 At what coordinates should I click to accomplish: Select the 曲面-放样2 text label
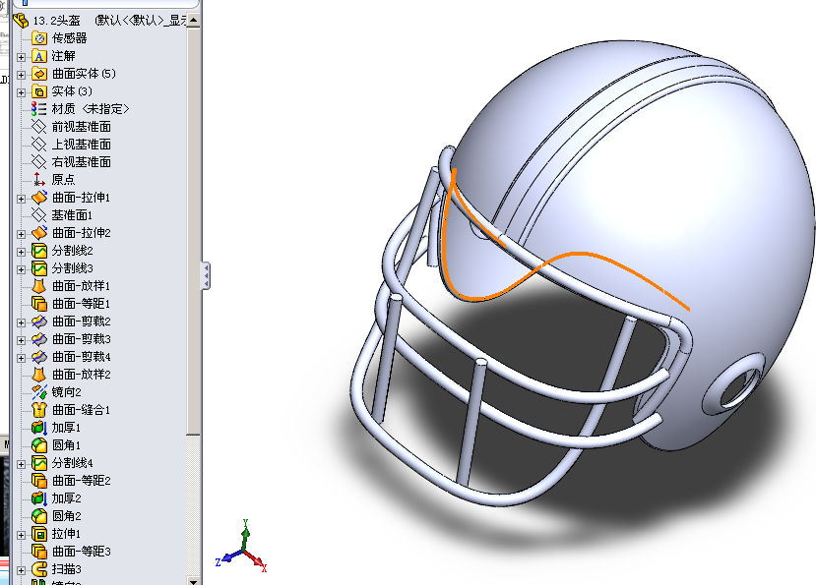pyautogui.click(x=81, y=375)
